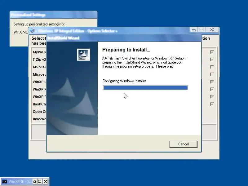The height and width of the screenshot is (186, 248).
Task: Select the Unlocke list entry
Action: pos(39,119)
